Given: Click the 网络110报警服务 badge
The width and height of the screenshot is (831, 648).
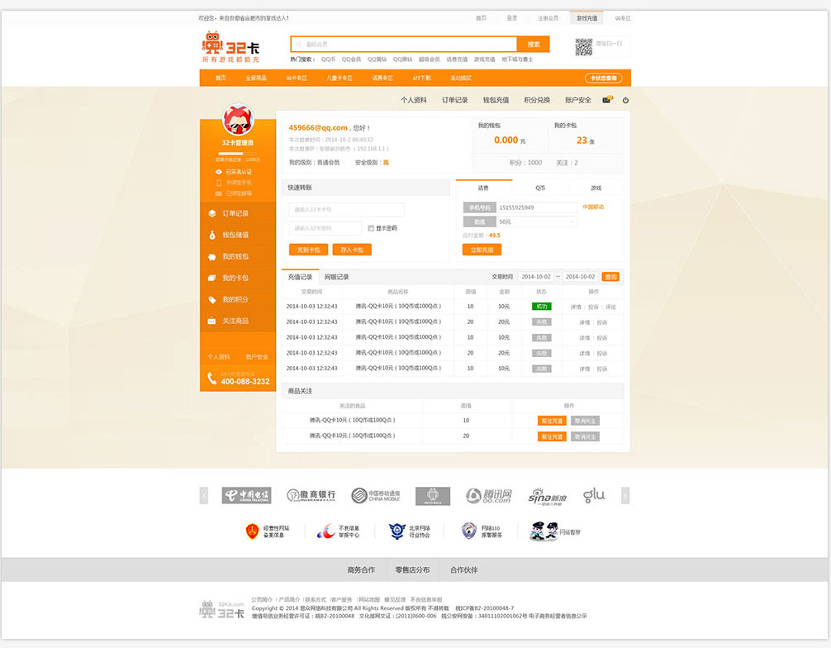Looking at the screenshot, I should point(482,531).
